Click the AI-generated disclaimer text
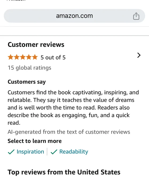The height and width of the screenshot is (182, 149). [69, 132]
